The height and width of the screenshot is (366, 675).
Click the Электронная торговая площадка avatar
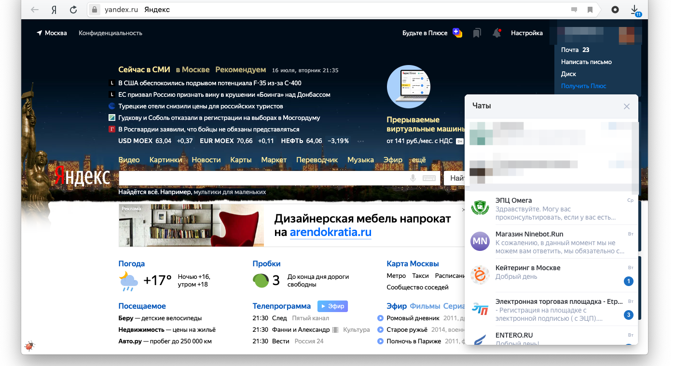click(480, 309)
